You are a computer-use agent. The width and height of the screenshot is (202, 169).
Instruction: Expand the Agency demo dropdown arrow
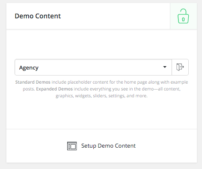(165, 67)
